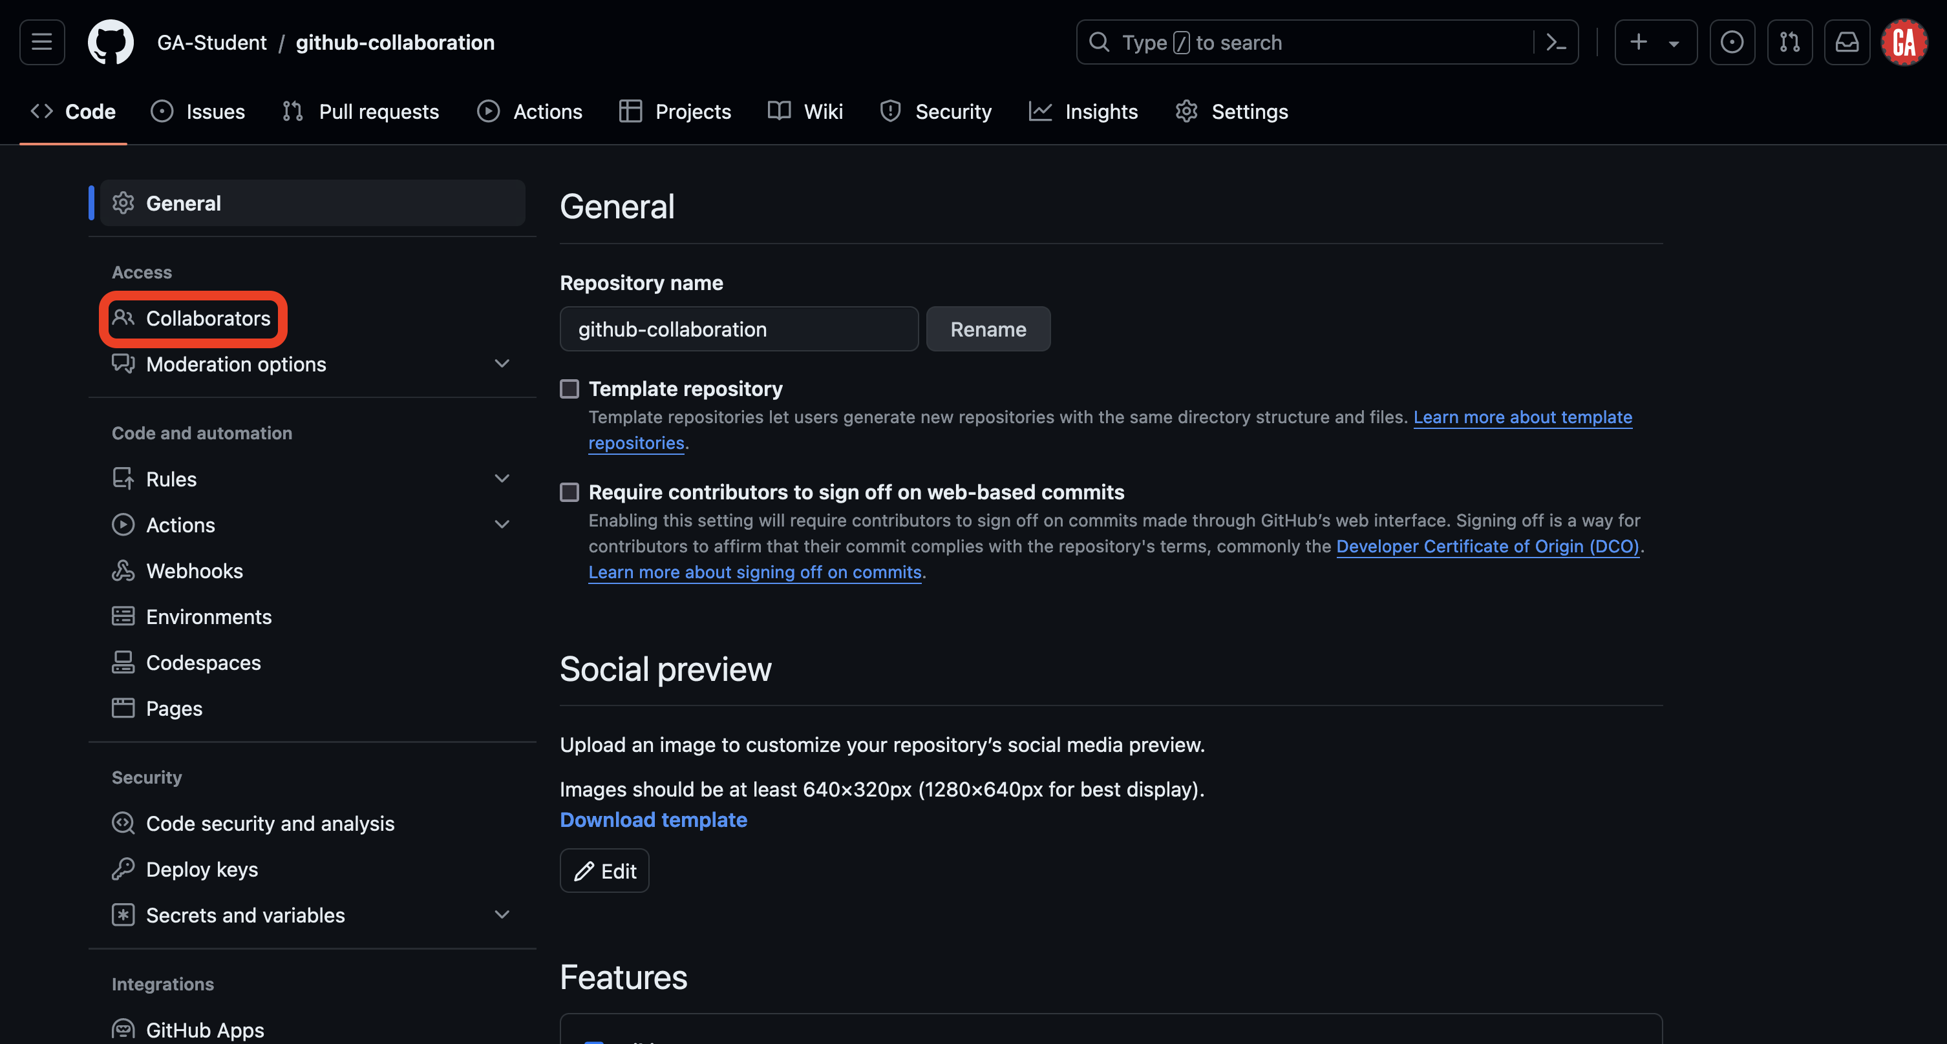1947x1044 pixels.
Task: Follow the Download template link
Action: (x=653, y=820)
